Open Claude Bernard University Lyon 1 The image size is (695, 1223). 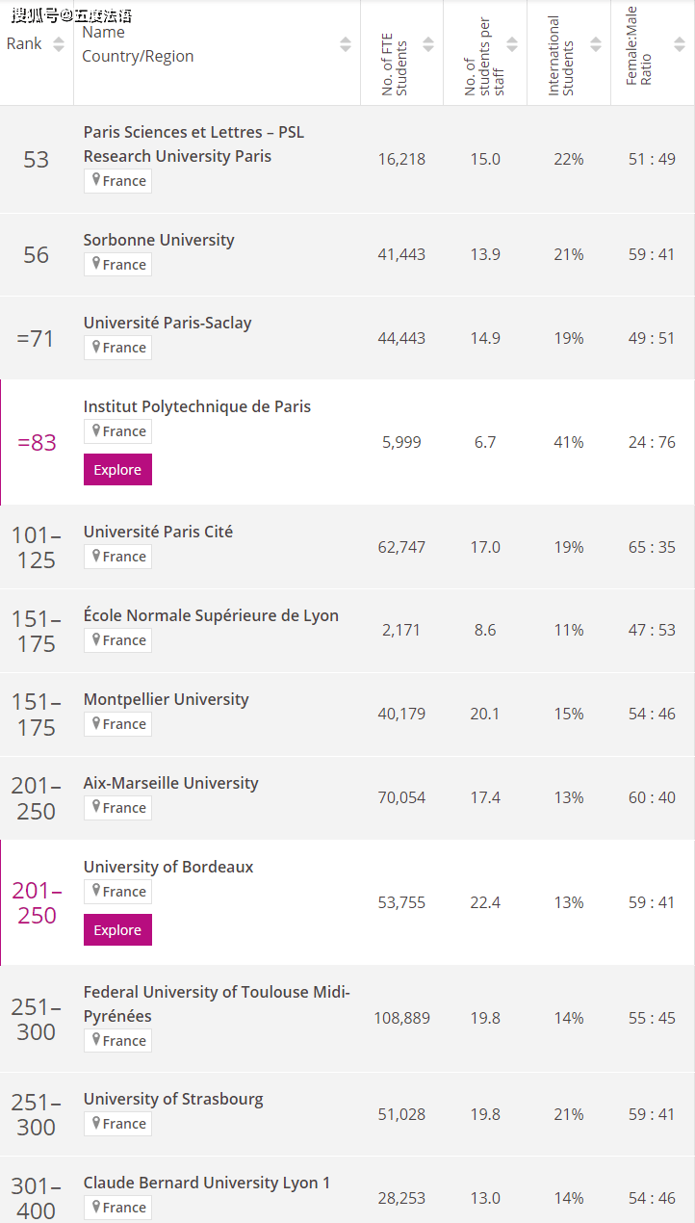pos(207,1183)
